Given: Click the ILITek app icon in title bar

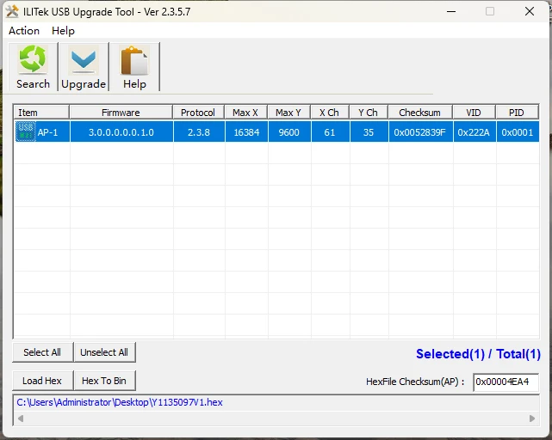Looking at the screenshot, I should click(x=12, y=11).
